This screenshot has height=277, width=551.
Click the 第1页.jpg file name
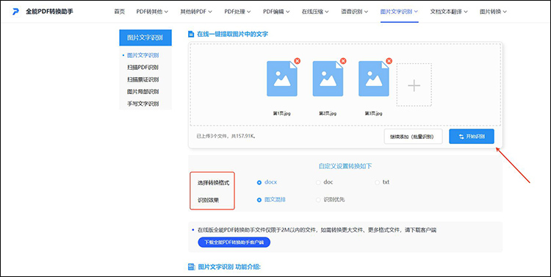coord(282,113)
